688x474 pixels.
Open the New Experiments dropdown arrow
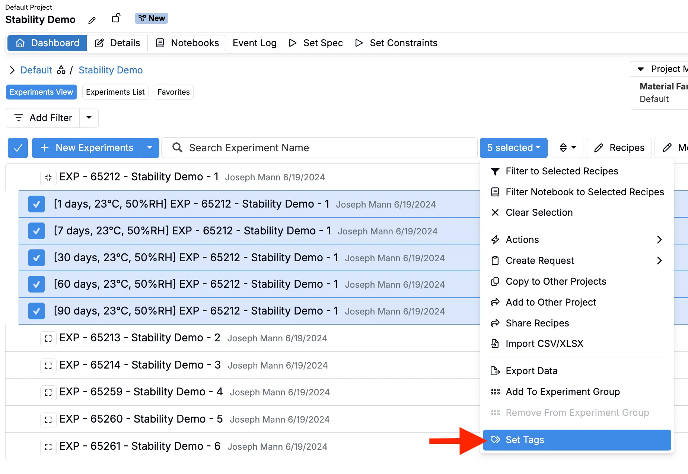(x=150, y=148)
